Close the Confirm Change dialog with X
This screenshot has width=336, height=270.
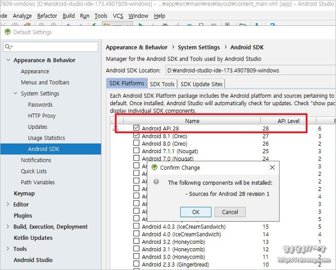[272, 168]
